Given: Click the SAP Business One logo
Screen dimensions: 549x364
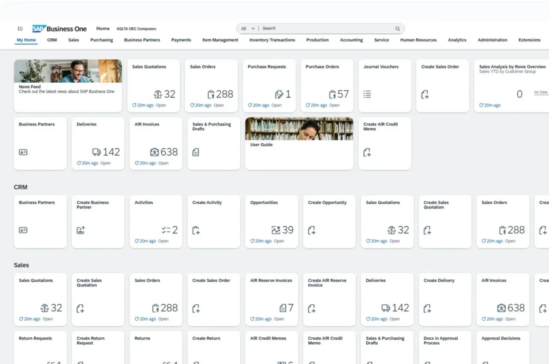Looking at the screenshot, I should click(59, 29).
